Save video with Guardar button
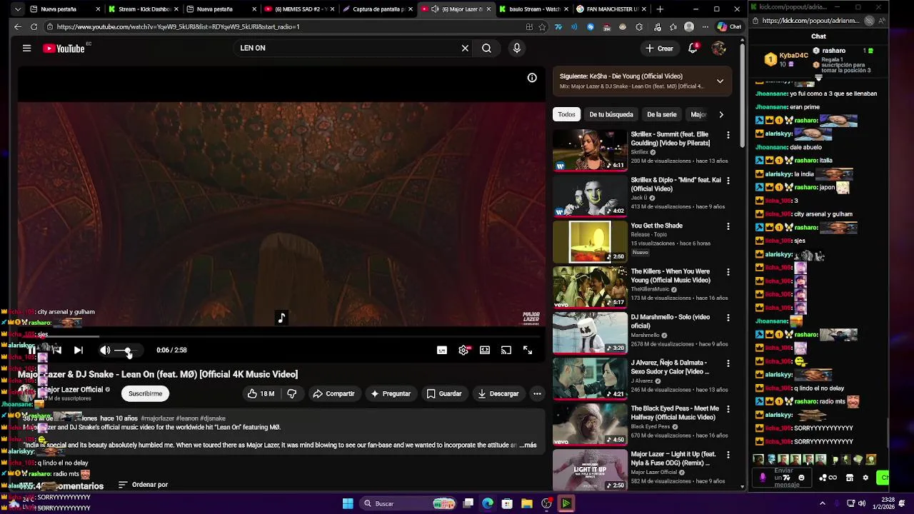 tap(444, 393)
